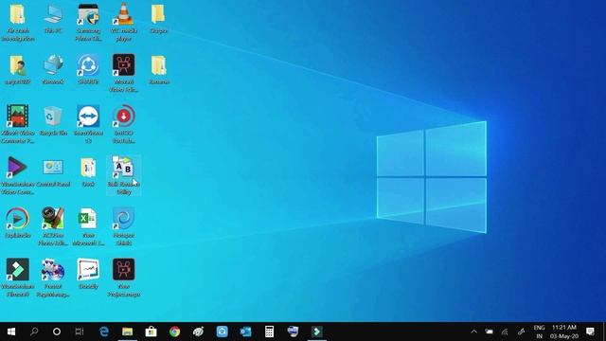The height and width of the screenshot is (341, 606).
Task: Open File Explorer from taskbar
Action: pyautogui.click(x=128, y=332)
